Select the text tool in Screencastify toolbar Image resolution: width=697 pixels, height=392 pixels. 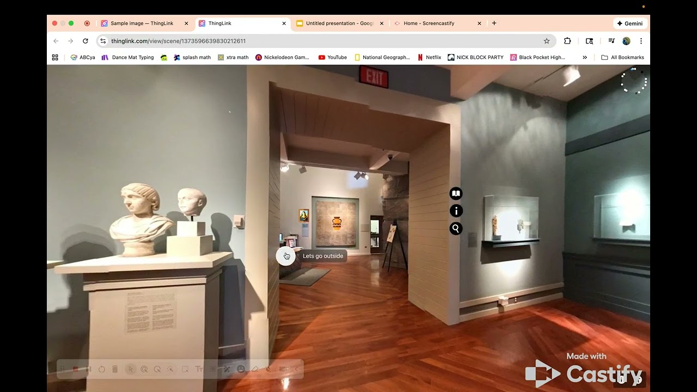[199, 369]
